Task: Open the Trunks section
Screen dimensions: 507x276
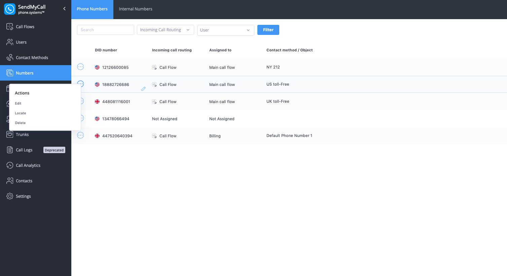Action: (36, 135)
